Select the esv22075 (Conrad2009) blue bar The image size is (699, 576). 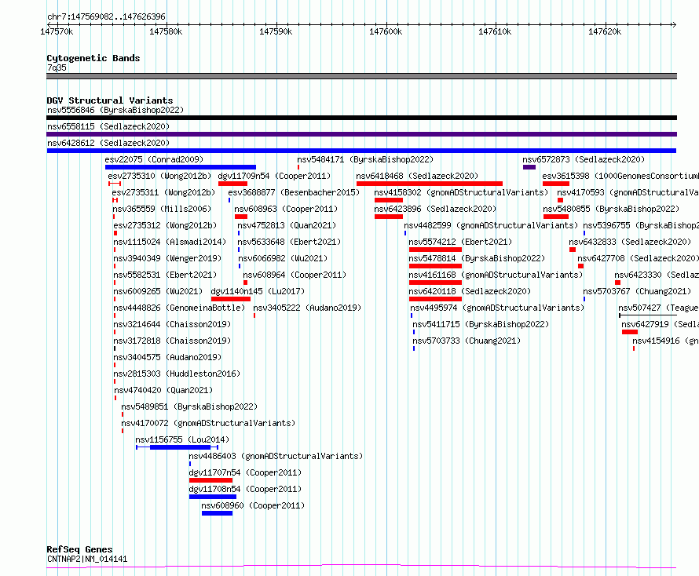click(181, 167)
